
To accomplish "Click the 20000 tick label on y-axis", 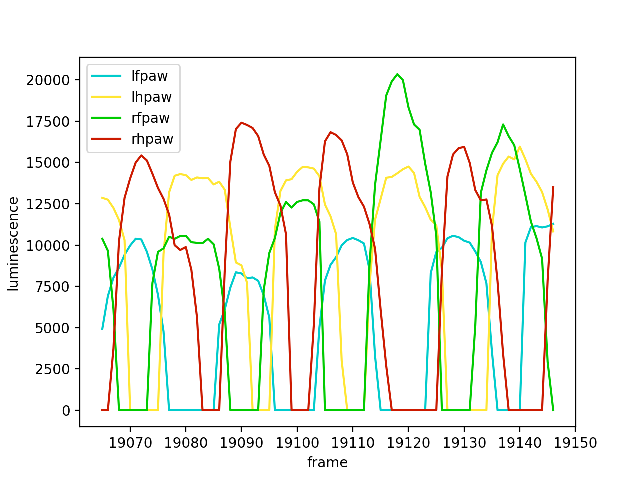I will 48,80.
